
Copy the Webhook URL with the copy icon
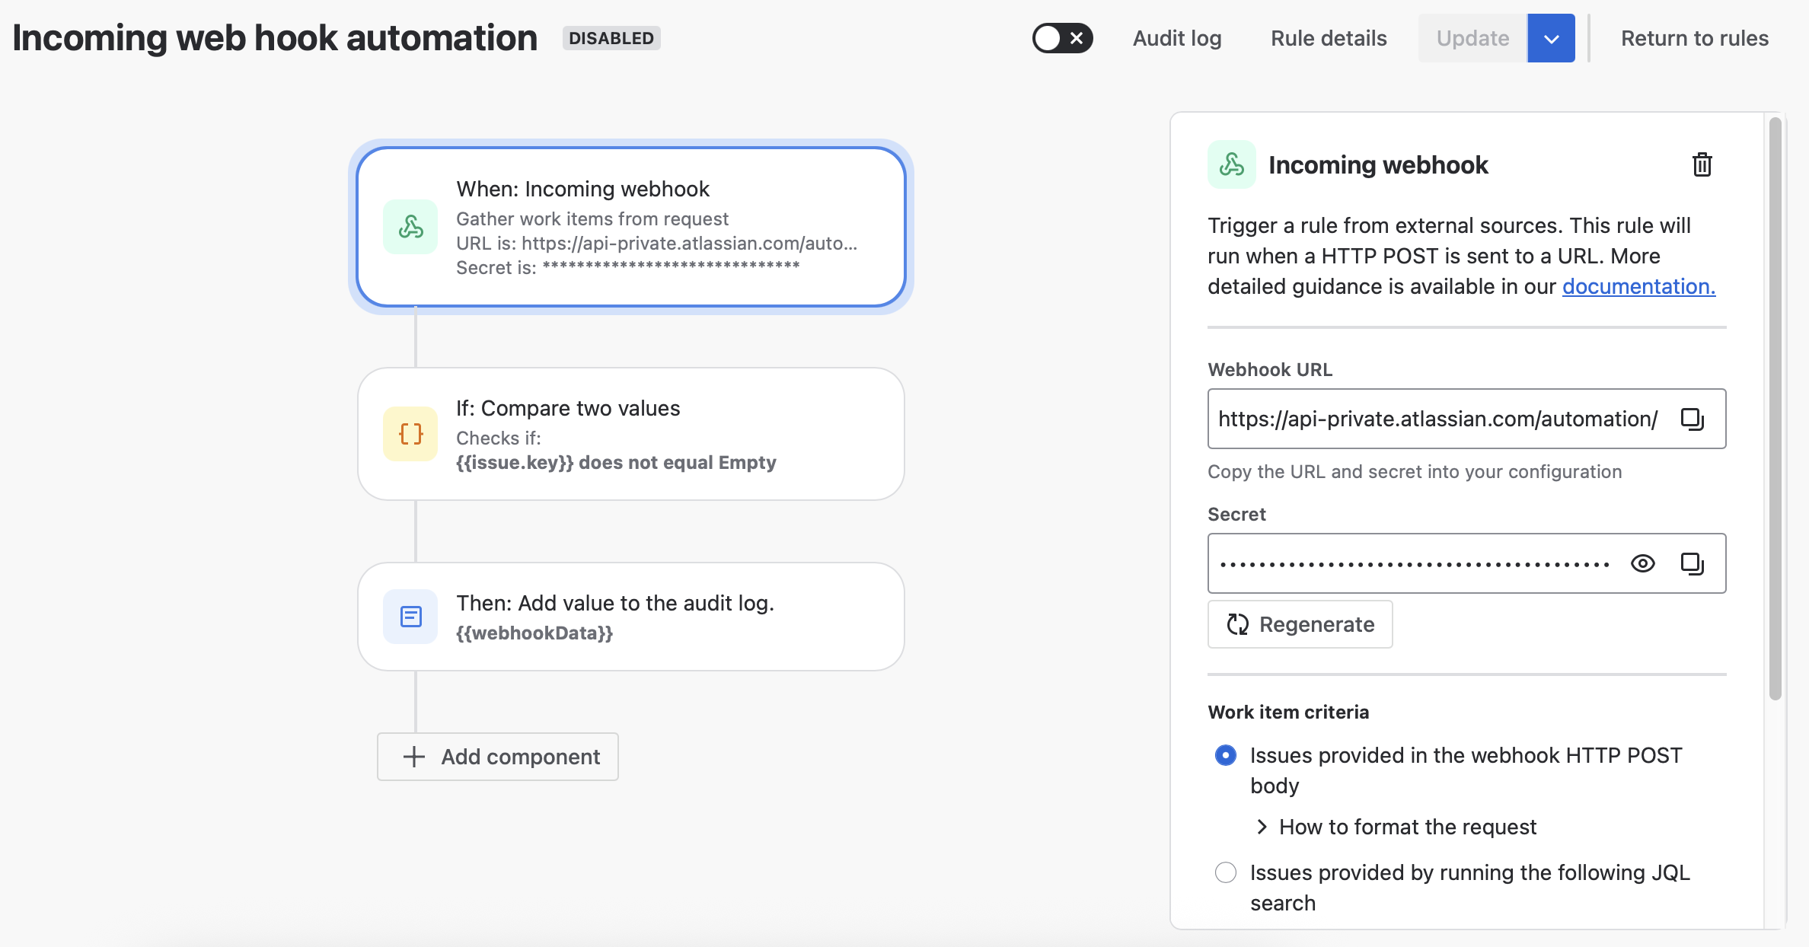pos(1692,419)
